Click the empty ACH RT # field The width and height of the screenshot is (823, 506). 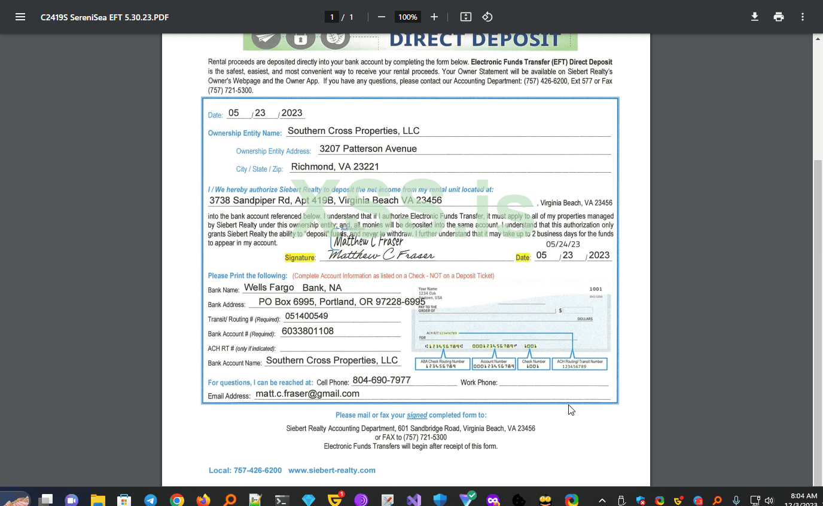tap(340, 346)
